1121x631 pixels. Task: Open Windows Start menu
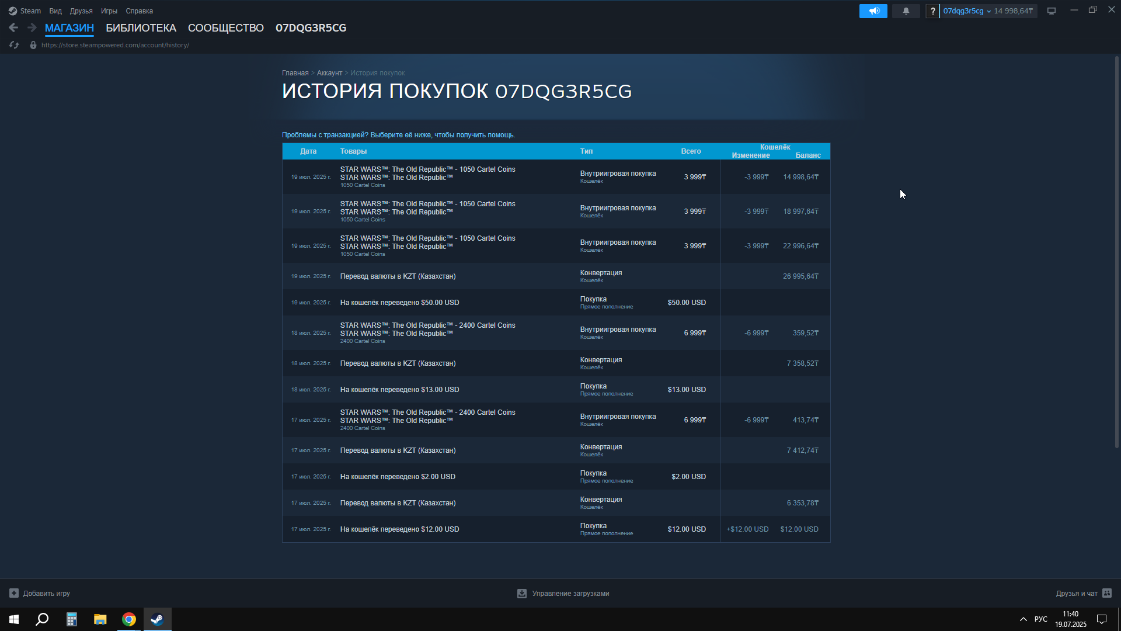tap(14, 619)
